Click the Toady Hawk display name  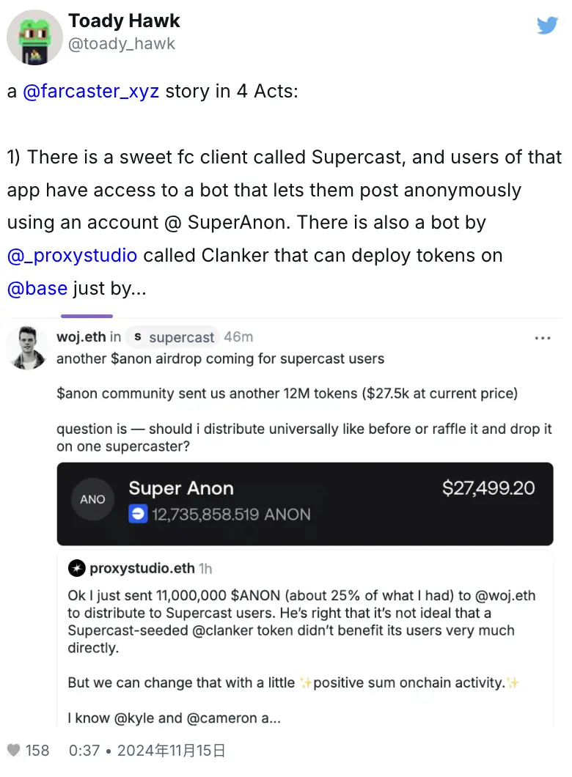[x=124, y=21]
